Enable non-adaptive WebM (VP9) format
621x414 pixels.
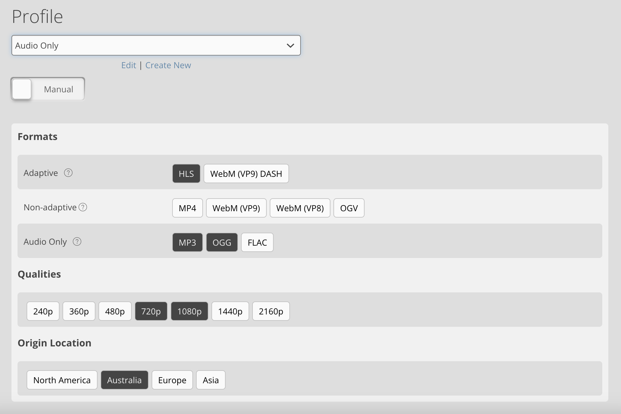tap(236, 208)
